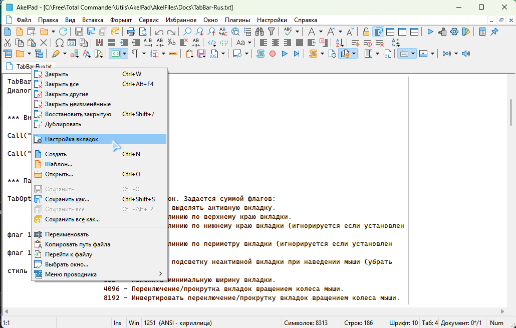Select Настройка вкладок in context menu
The width and height of the screenshot is (516, 328).
click(x=72, y=139)
